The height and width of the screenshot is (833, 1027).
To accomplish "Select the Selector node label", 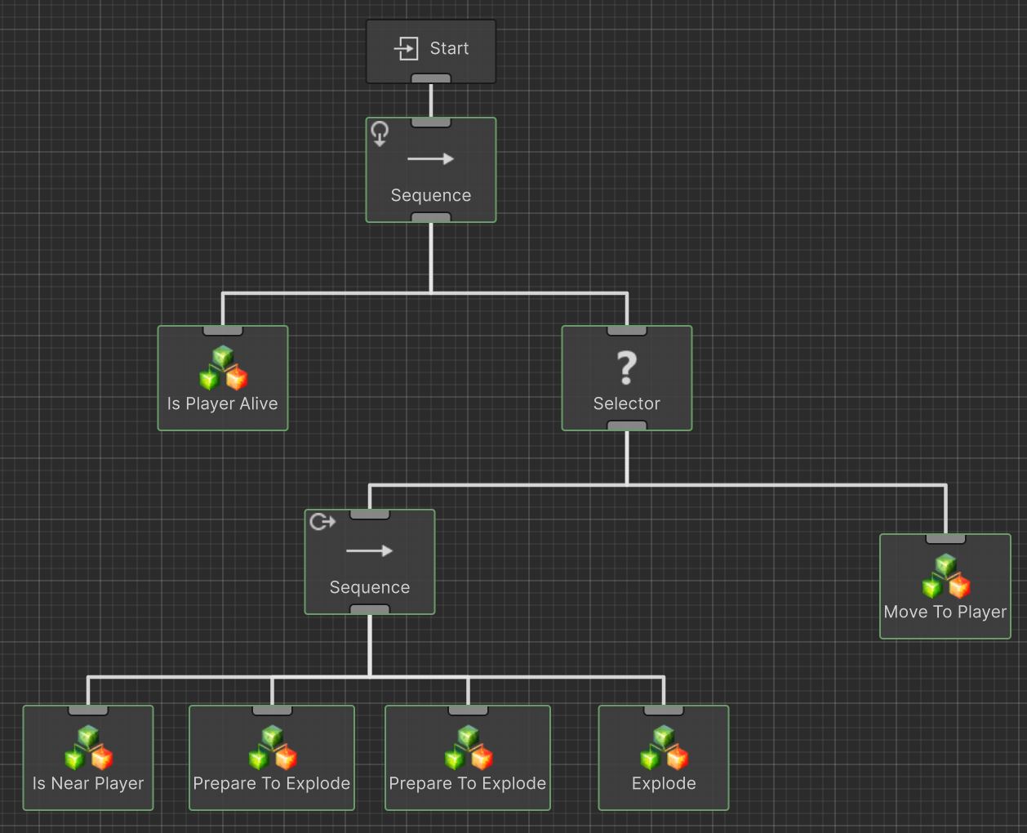I will click(626, 403).
